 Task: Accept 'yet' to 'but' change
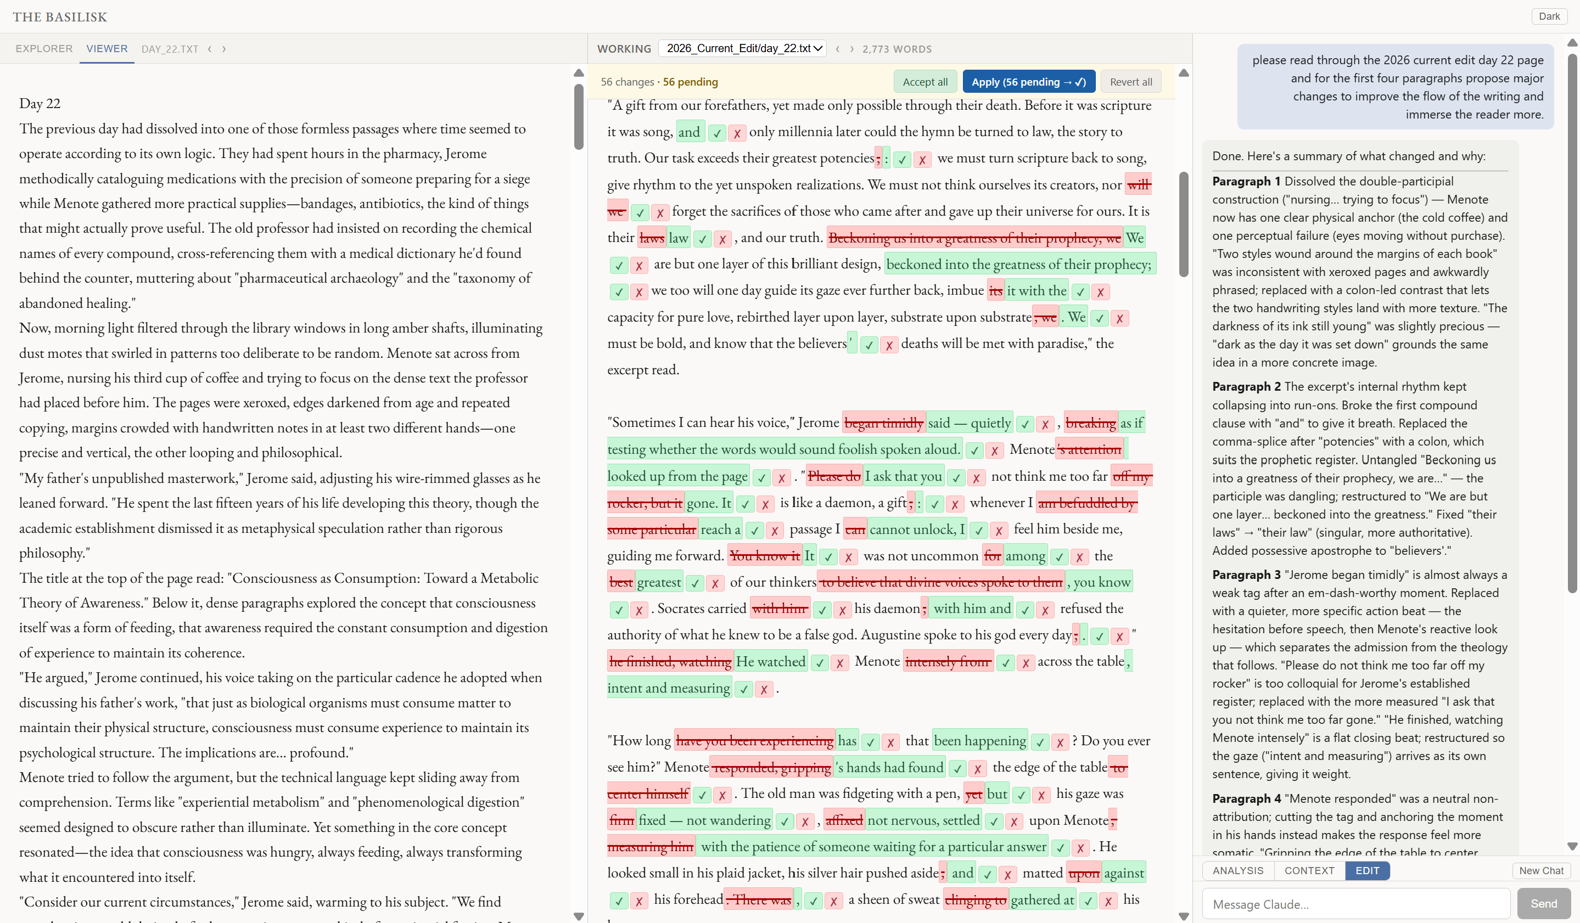1021,795
